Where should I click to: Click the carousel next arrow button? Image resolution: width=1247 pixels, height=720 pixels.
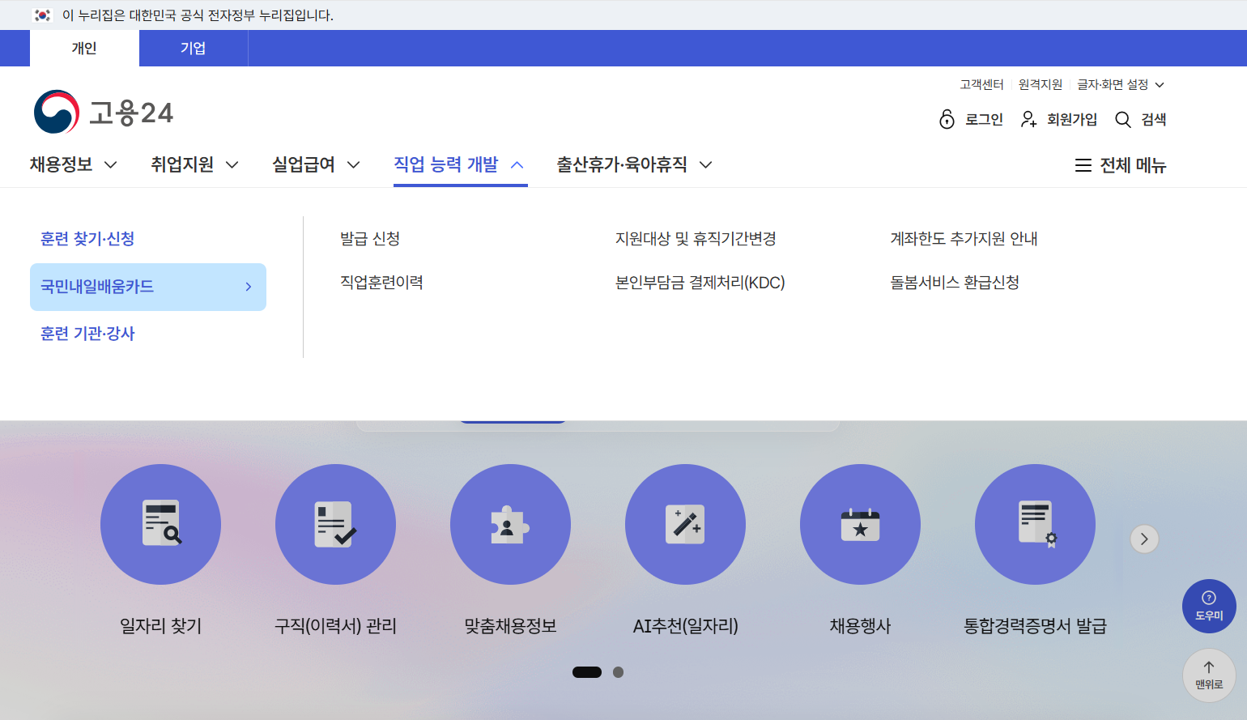click(x=1144, y=539)
